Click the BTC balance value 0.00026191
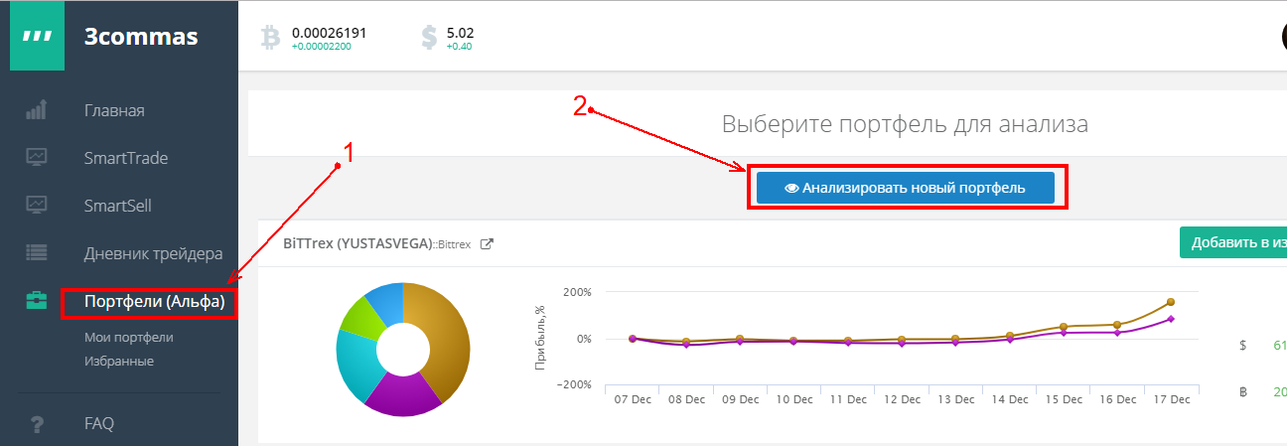Viewport: 1287px width, 446px height. coord(329,33)
